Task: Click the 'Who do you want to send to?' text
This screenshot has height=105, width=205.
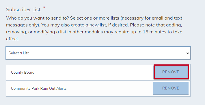Action: (x=38, y=18)
